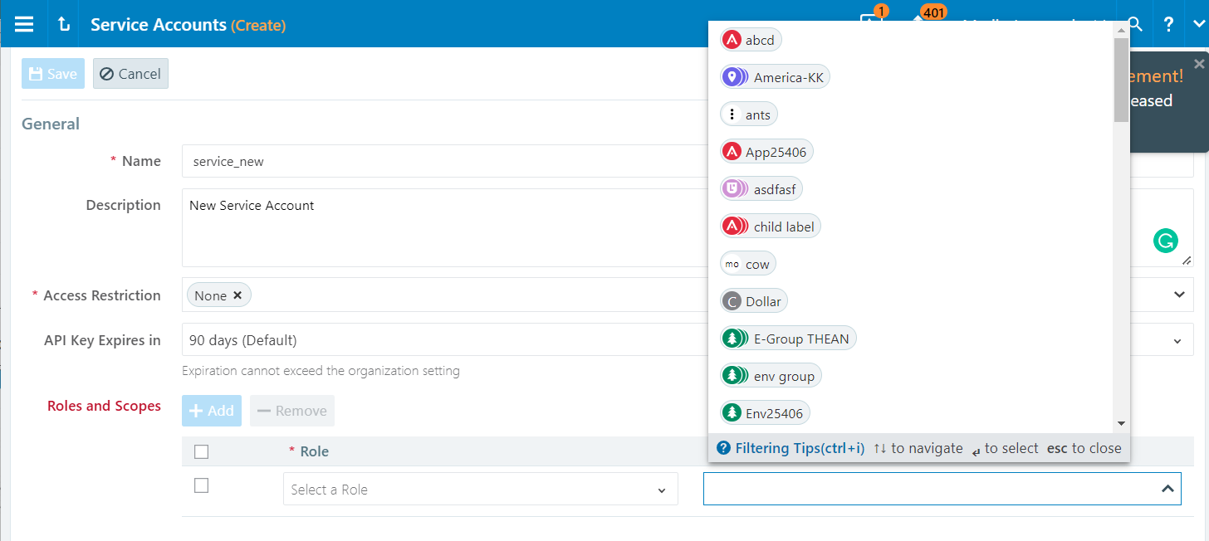Open the hamburger navigation menu
This screenshot has width=1209, height=541.
click(24, 23)
